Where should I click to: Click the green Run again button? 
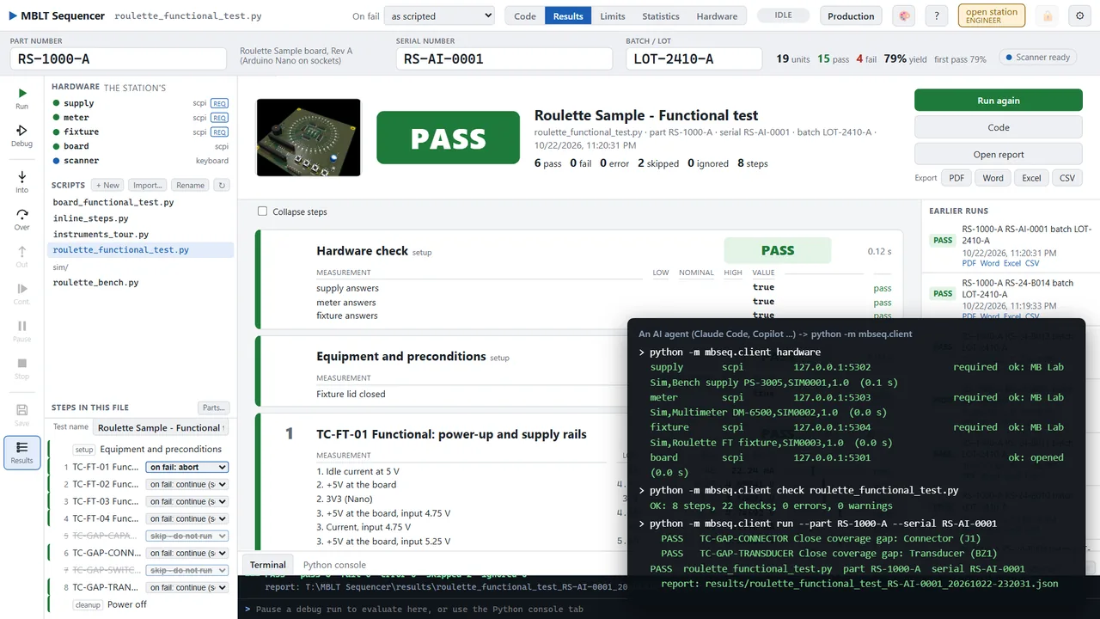click(999, 101)
